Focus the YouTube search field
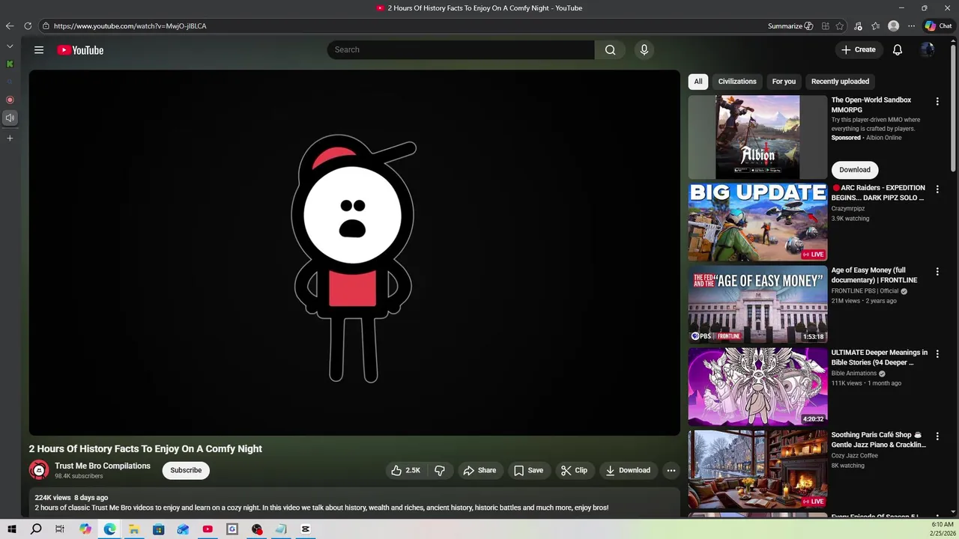 pos(461,50)
